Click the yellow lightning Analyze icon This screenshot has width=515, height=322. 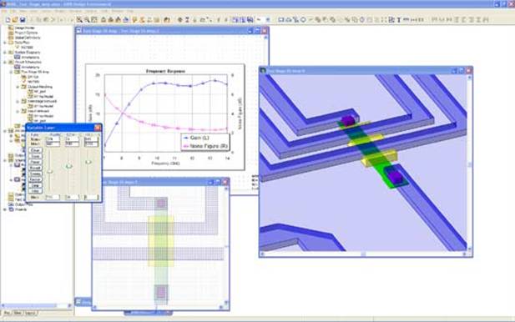point(134,20)
